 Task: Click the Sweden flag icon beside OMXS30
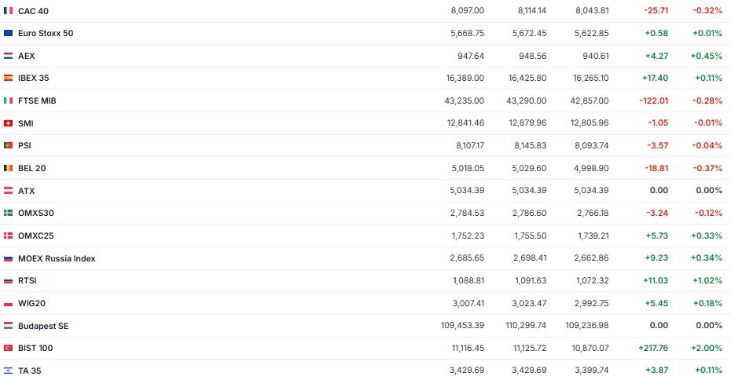[8, 213]
